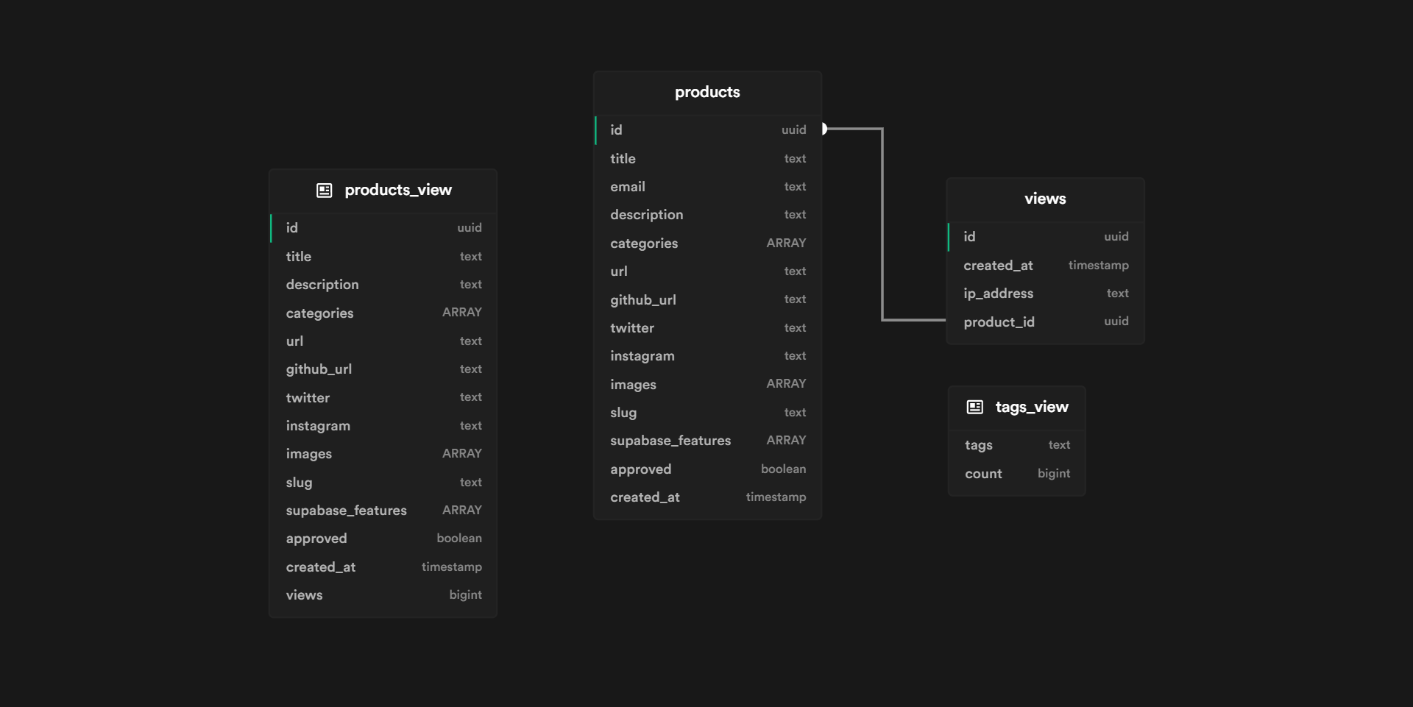The image size is (1413, 707).
Task: Pick "categories" column in products_view
Action: (x=383, y=313)
